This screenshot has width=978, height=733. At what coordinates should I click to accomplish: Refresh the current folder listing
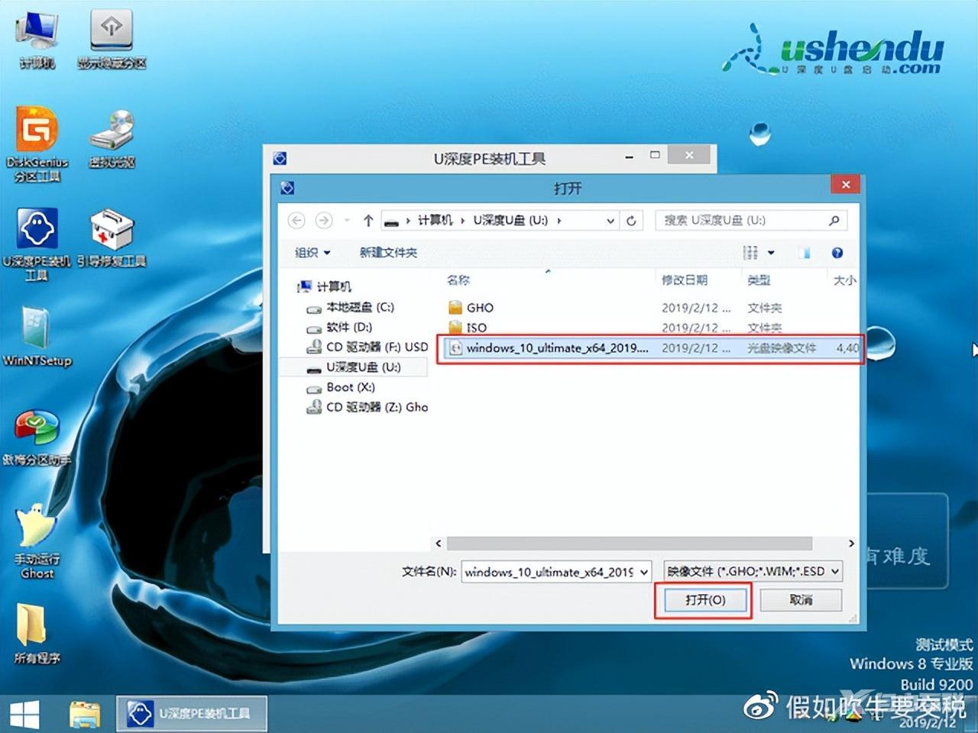(x=632, y=221)
